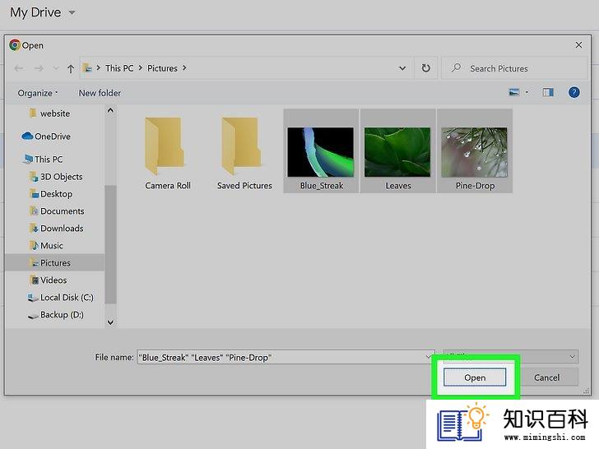Click the address bar folder icon
599x449 pixels.
point(87,68)
